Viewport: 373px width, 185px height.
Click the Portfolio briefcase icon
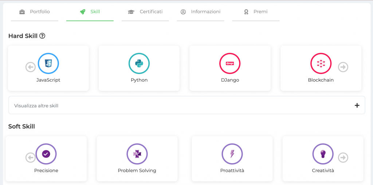coord(22,12)
